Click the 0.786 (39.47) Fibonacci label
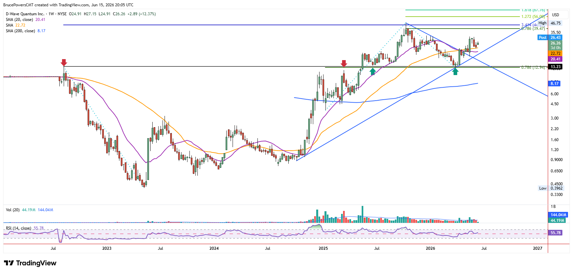Image resolution: width=573 pixels, height=273 pixels. pyautogui.click(x=533, y=29)
